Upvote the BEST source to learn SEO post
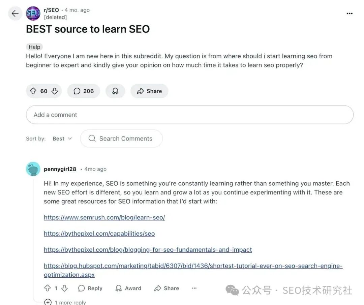The width and height of the screenshot is (364, 305). [x=33, y=91]
